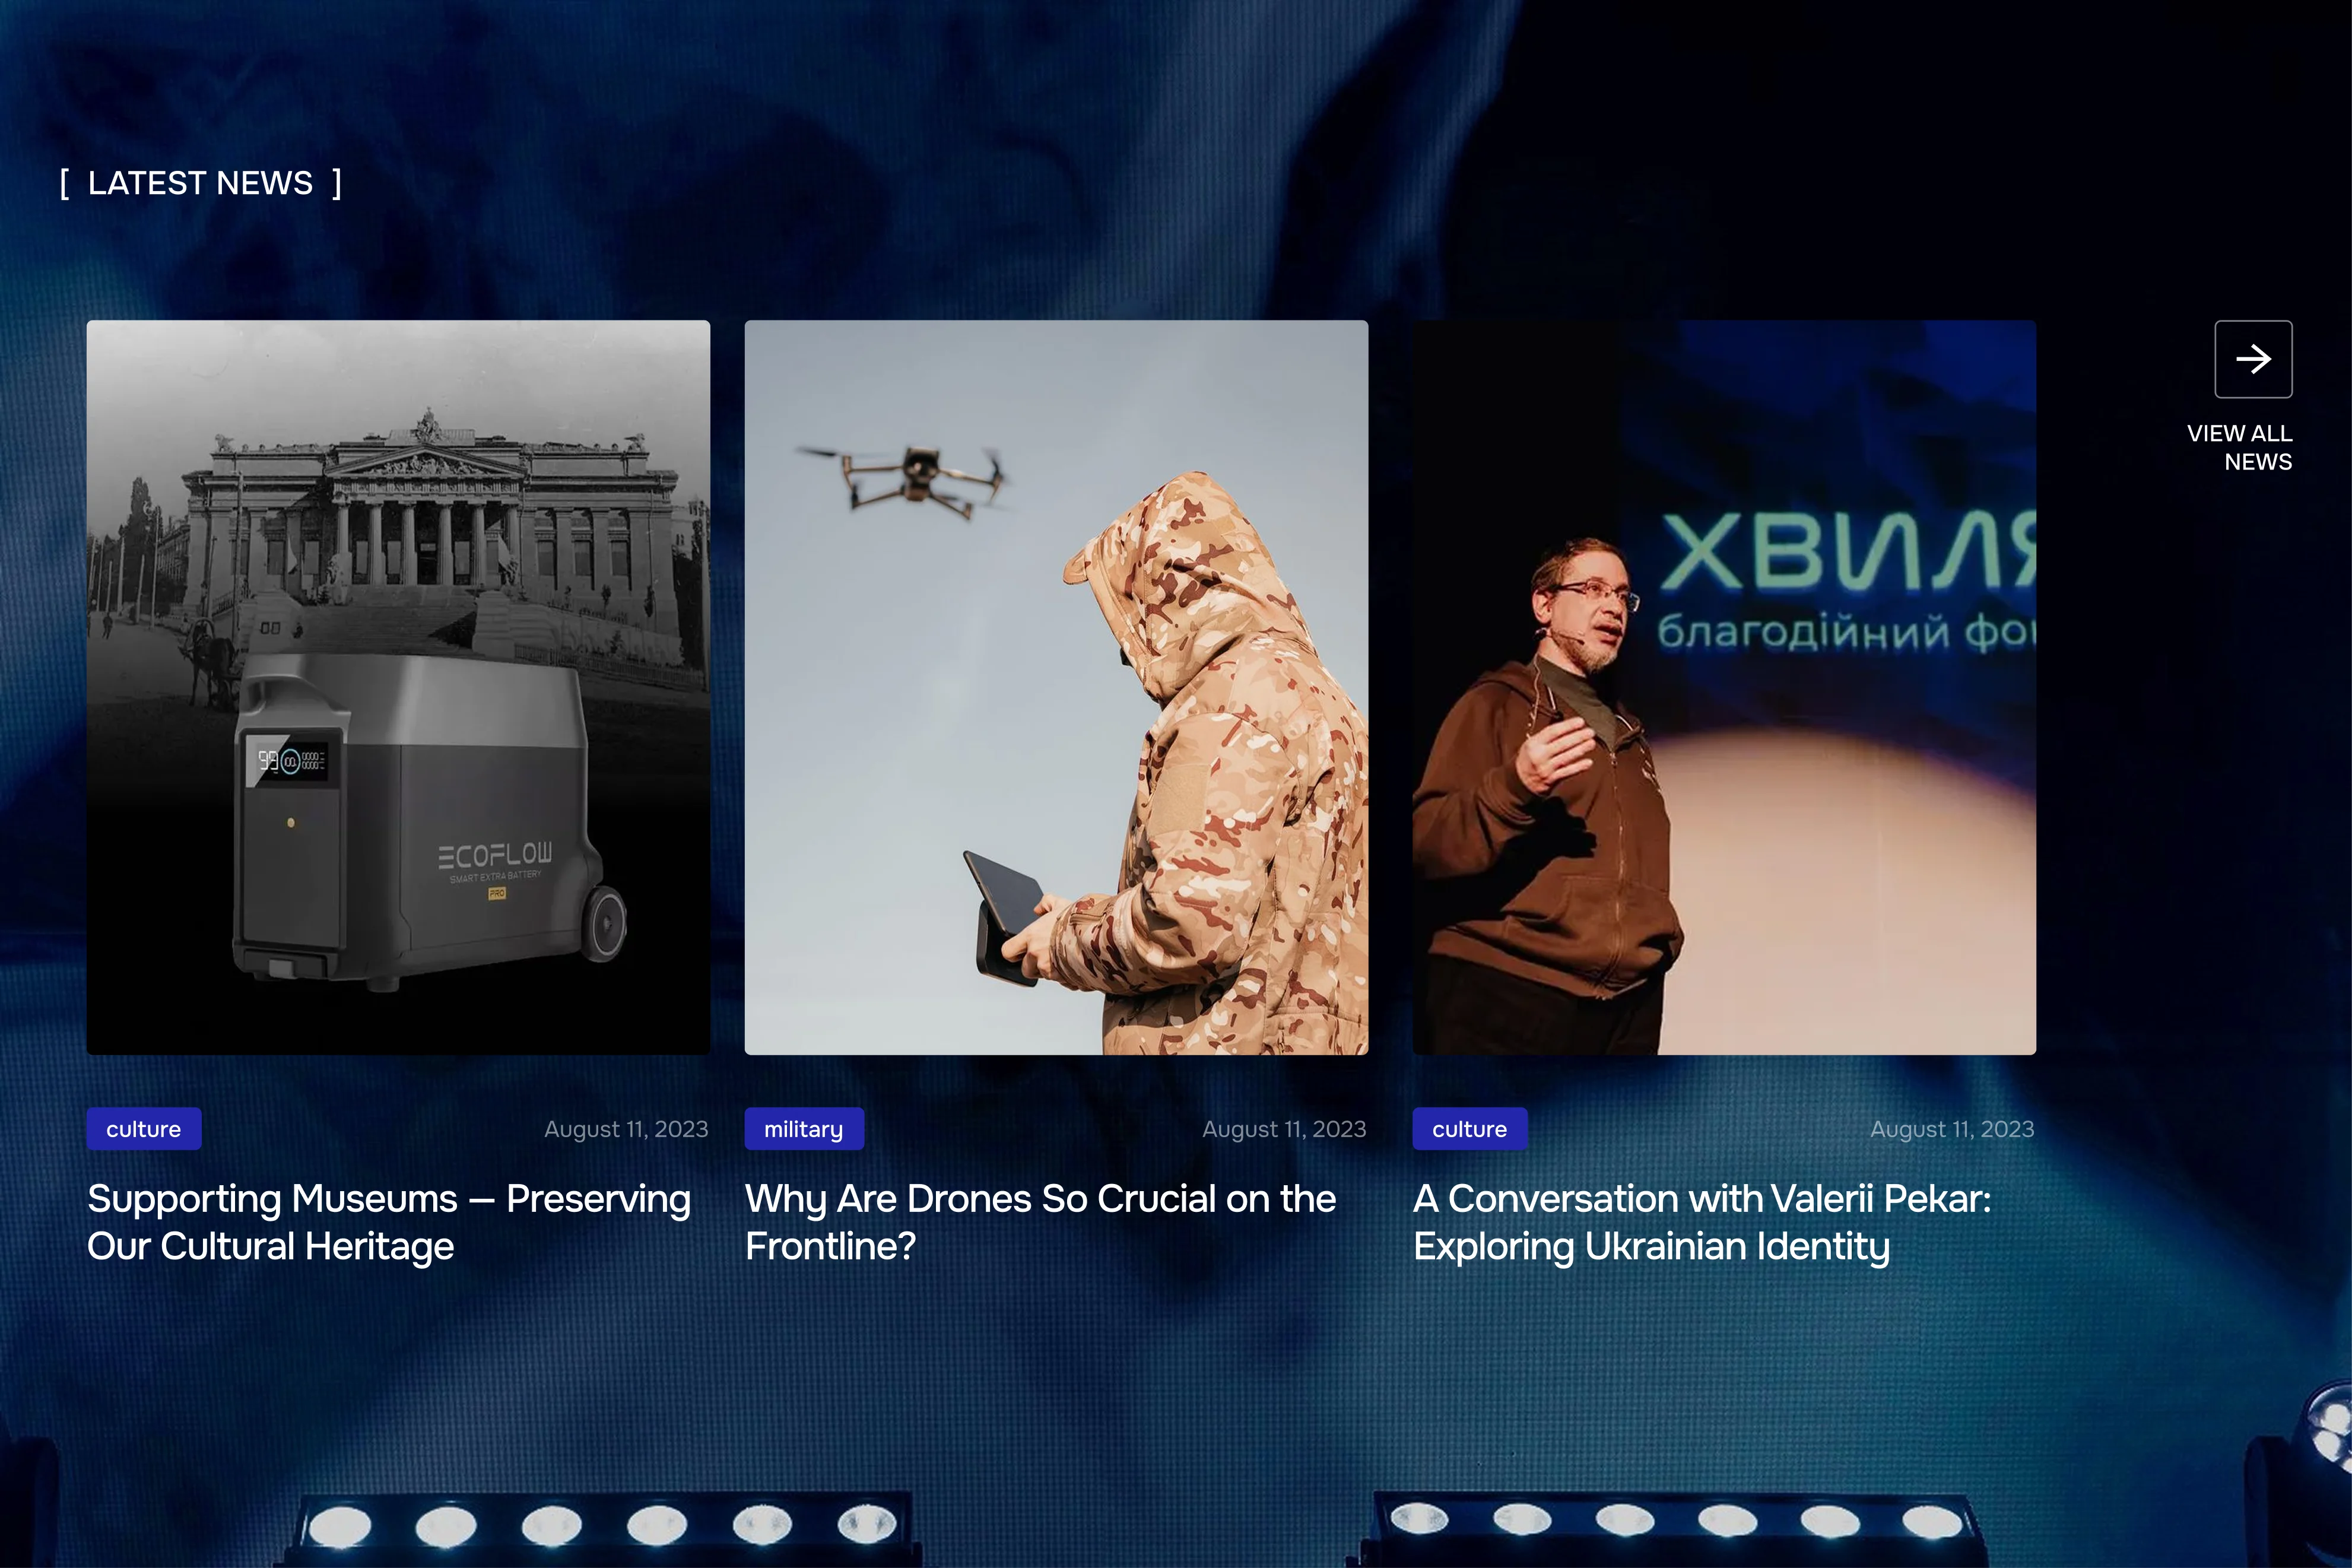Screen dimensions: 2352x1568
Task: Click the EcoFlow battery in the image
Action: click(430, 830)
